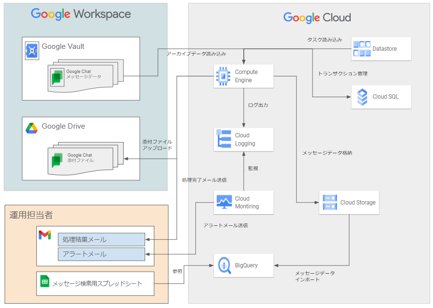Click the メッセージデータ格納 label
Image resolution: width=433 pixels, height=308 pixels.
pos(327,153)
